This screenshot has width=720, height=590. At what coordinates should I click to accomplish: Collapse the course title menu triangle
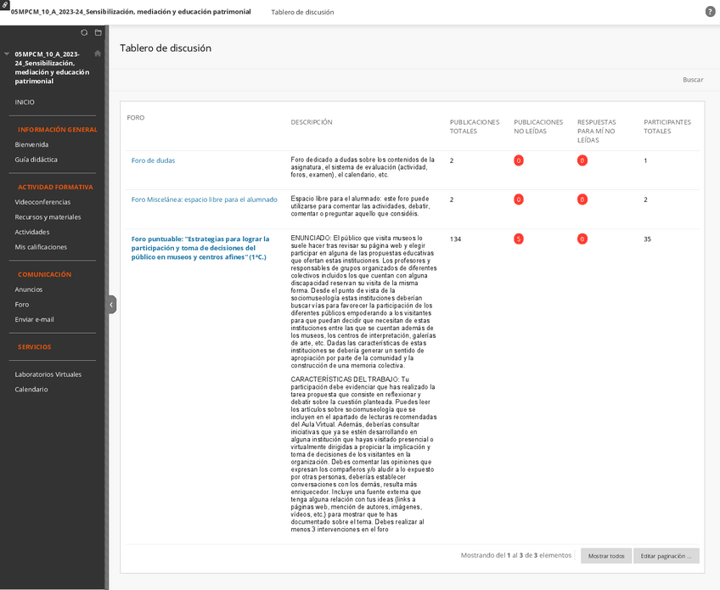pos(7,53)
